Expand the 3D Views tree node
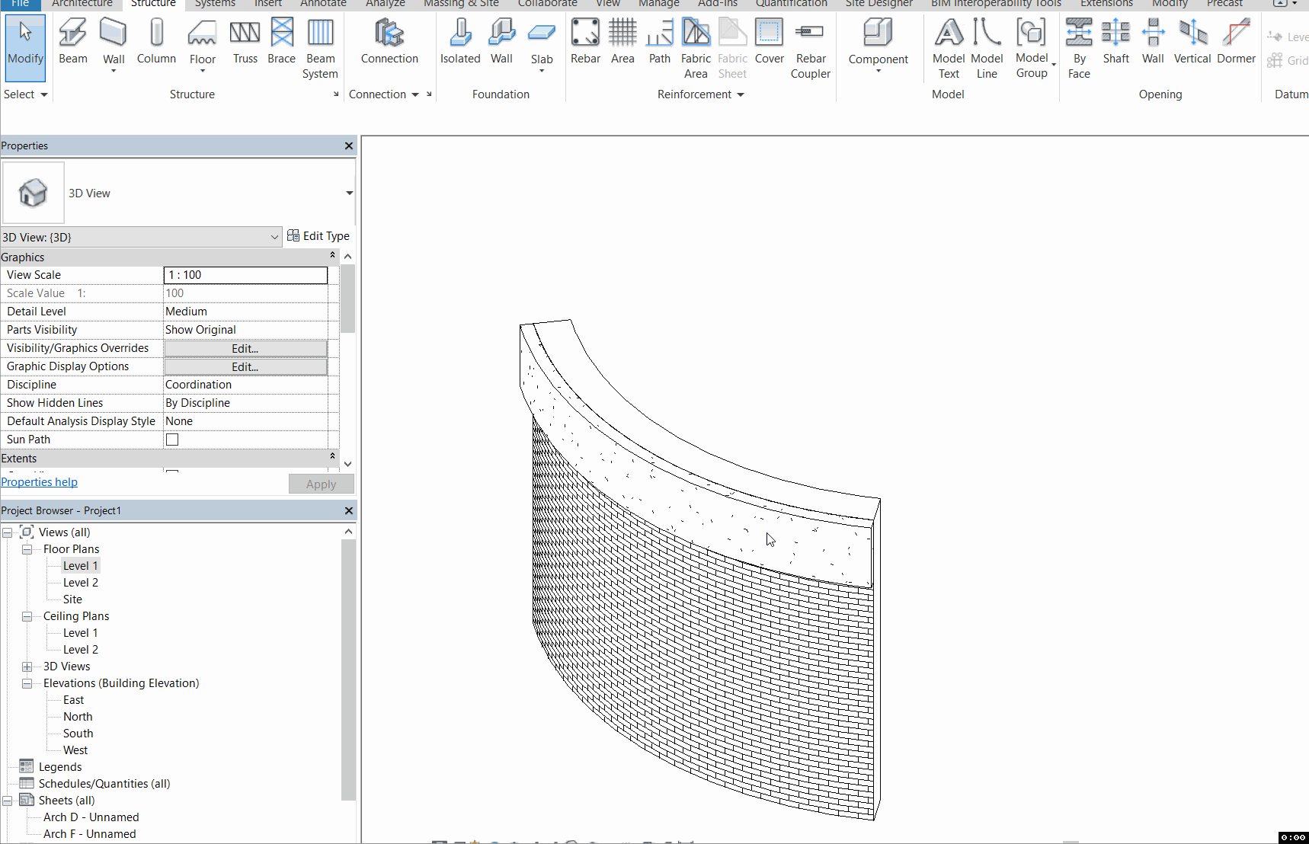This screenshot has height=844, width=1309. point(27,666)
